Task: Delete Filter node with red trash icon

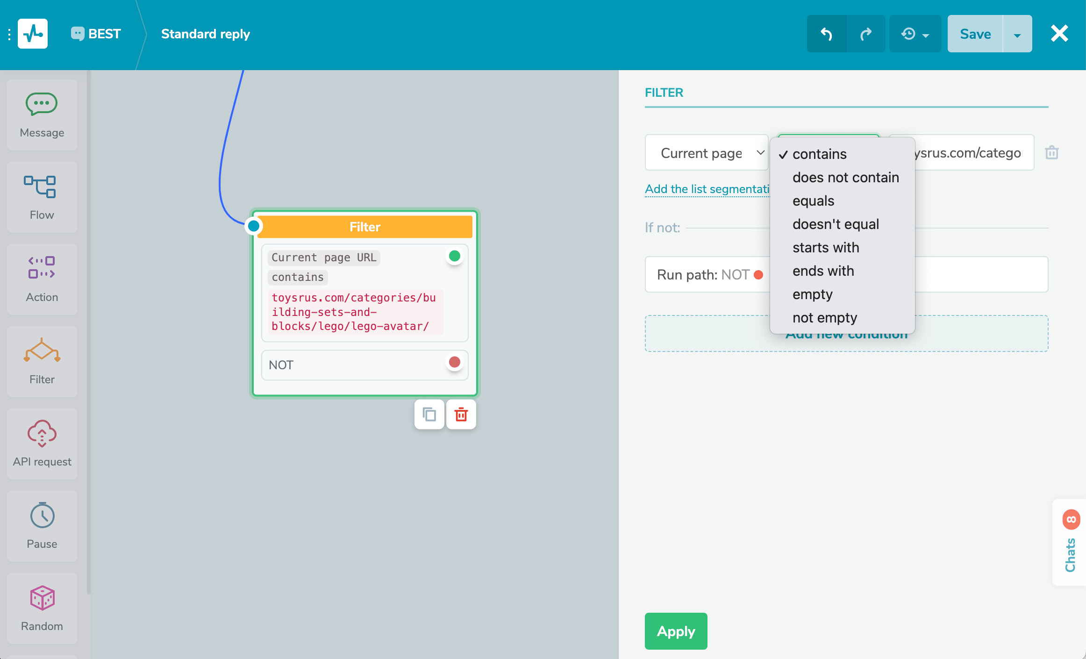Action: tap(461, 414)
